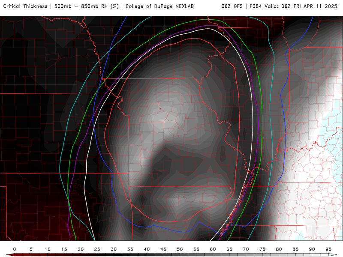
Task: Click the "40" colorbar scale label
Action: pyautogui.click(x=147, y=249)
